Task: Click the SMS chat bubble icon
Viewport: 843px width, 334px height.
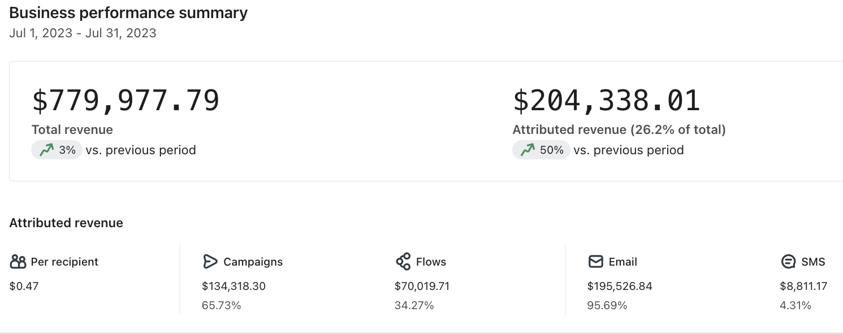Action: pyautogui.click(x=788, y=262)
